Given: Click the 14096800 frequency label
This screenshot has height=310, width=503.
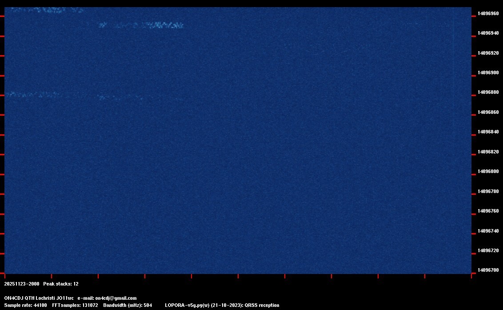Looking at the screenshot, I should pos(488,171).
